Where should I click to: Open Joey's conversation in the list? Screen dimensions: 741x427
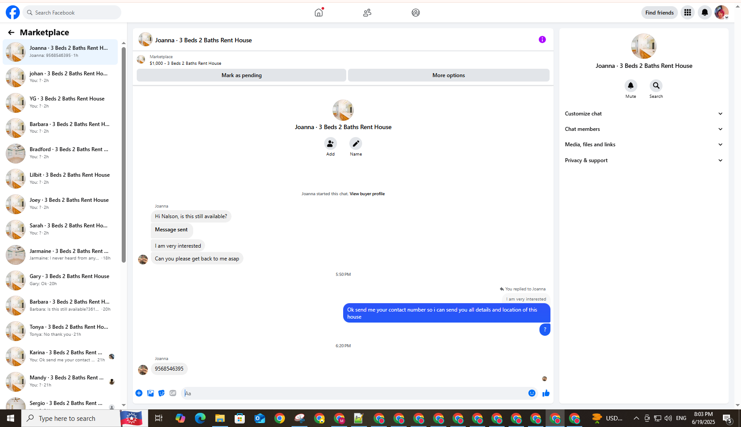(x=60, y=204)
